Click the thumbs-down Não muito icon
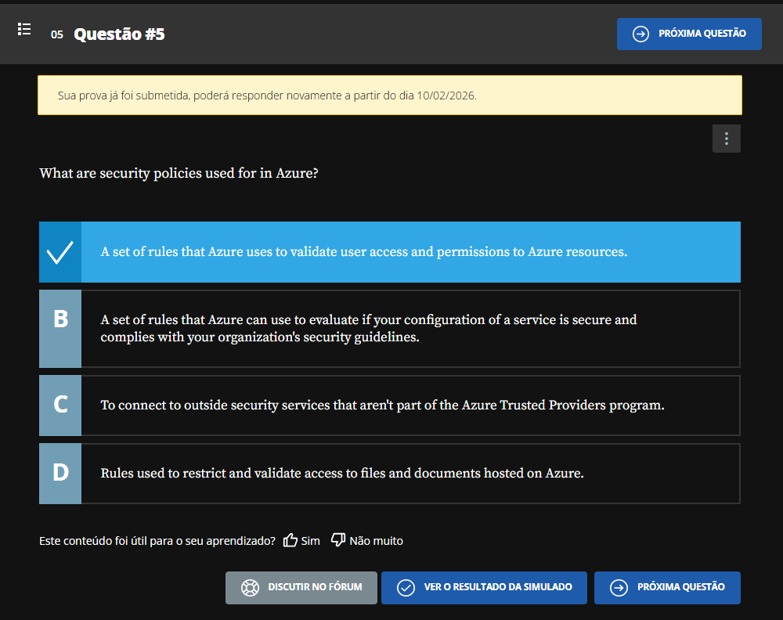This screenshot has height=620, width=783. click(338, 540)
